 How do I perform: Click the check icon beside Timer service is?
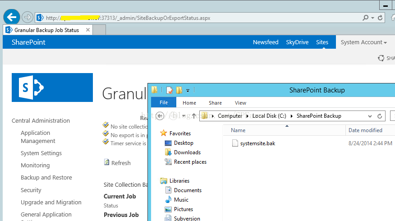click(106, 141)
